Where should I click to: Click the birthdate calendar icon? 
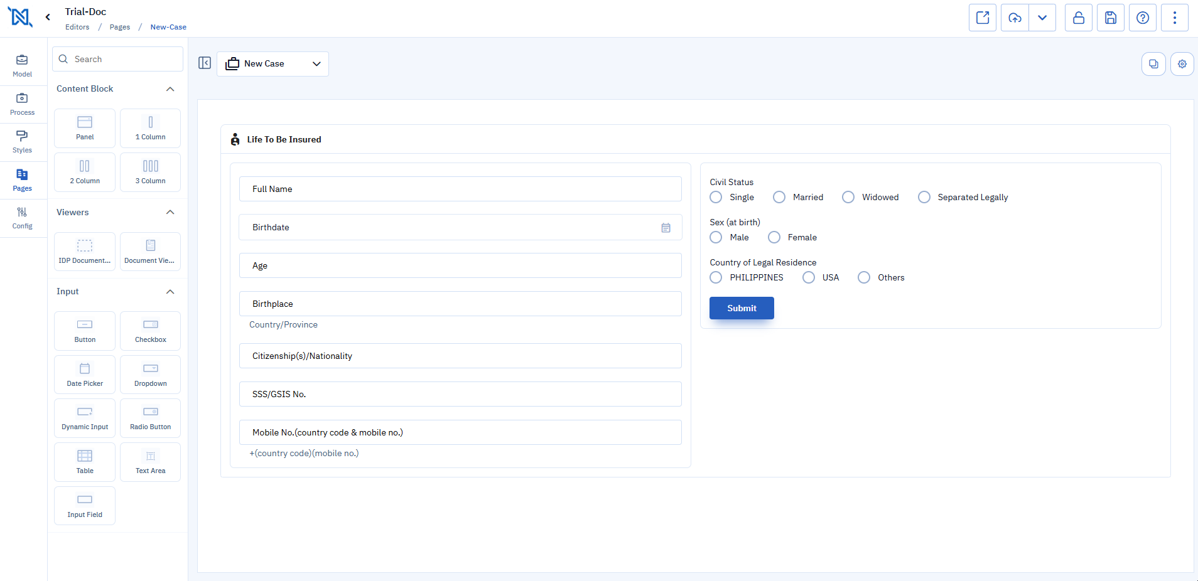[x=666, y=228]
